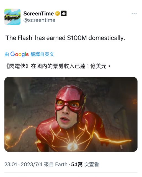The width and height of the screenshot is (142, 177).
Task: Open the @screentime handle
Action: pyautogui.click(x=39, y=20)
